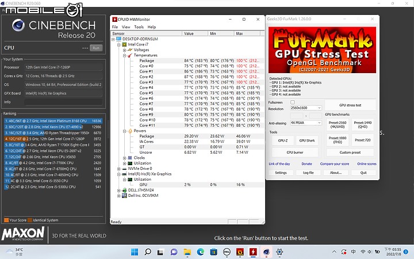Open the Wi-Fi network tray icon

pos(363,252)
